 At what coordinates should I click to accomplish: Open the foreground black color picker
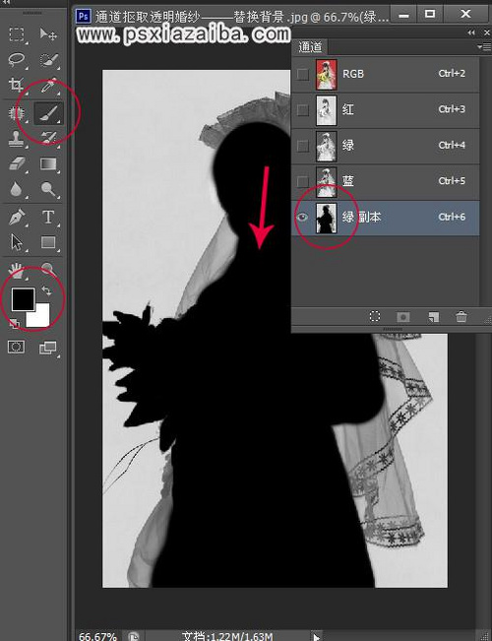pos(23,298)
